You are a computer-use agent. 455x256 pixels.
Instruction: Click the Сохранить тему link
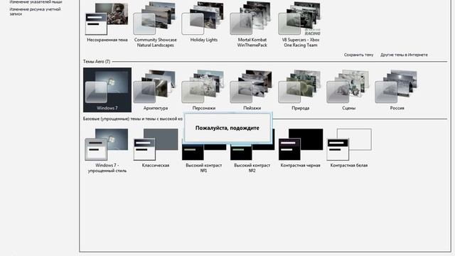358,55
